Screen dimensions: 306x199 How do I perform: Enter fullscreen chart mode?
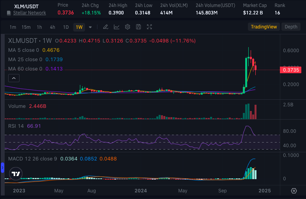[149, 27]
